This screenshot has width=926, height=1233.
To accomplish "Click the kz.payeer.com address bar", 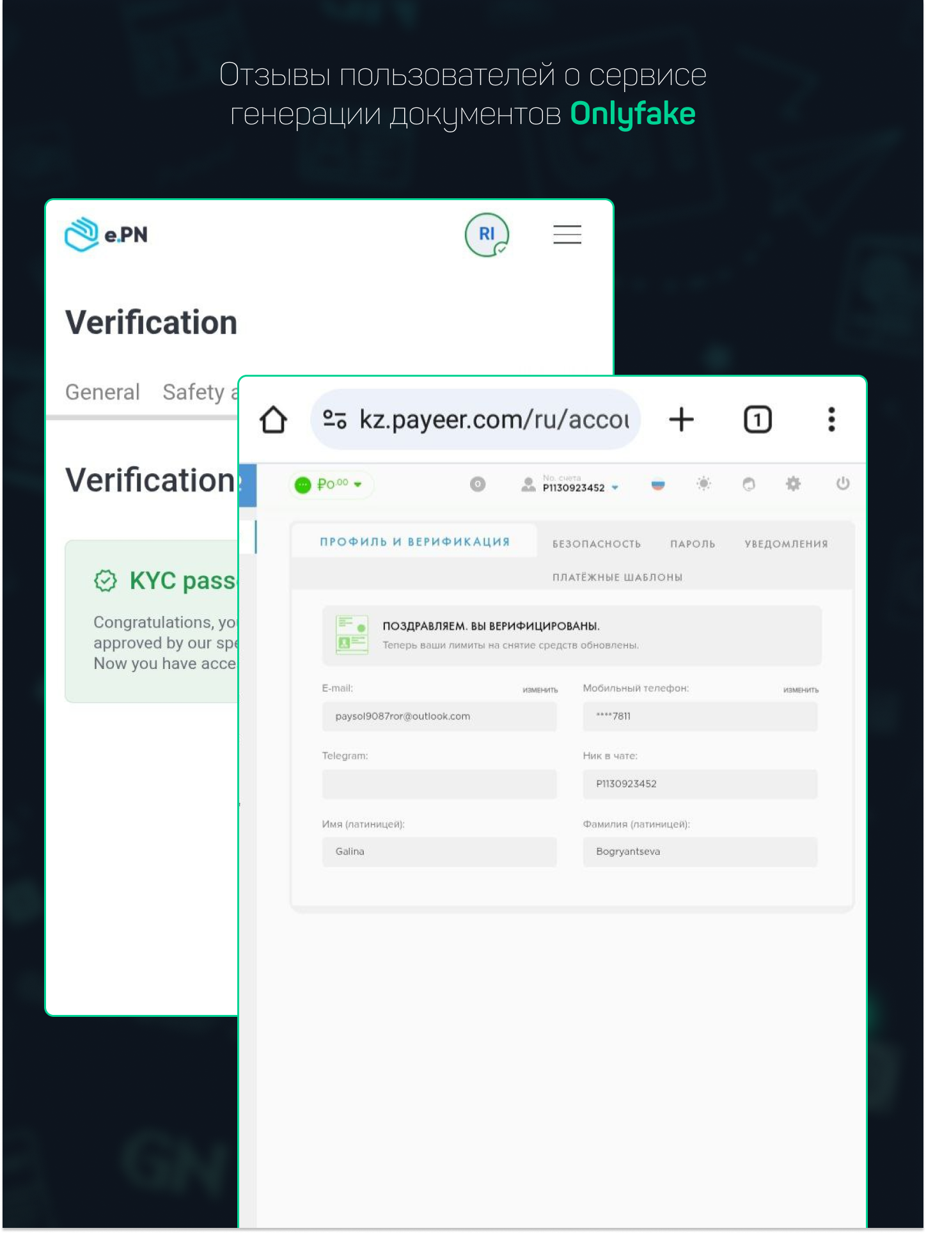I will click(x=494, y=420).
